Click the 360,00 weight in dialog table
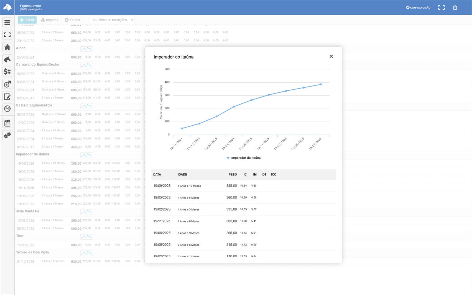 [x=232, y=198]
